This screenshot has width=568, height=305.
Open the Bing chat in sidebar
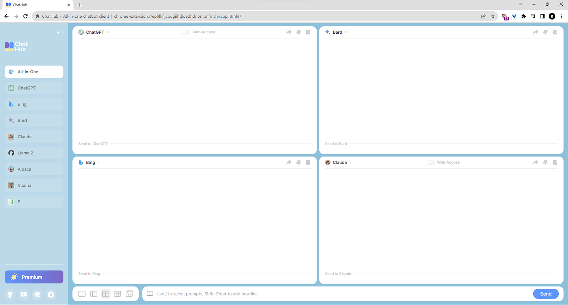point(34,104)
